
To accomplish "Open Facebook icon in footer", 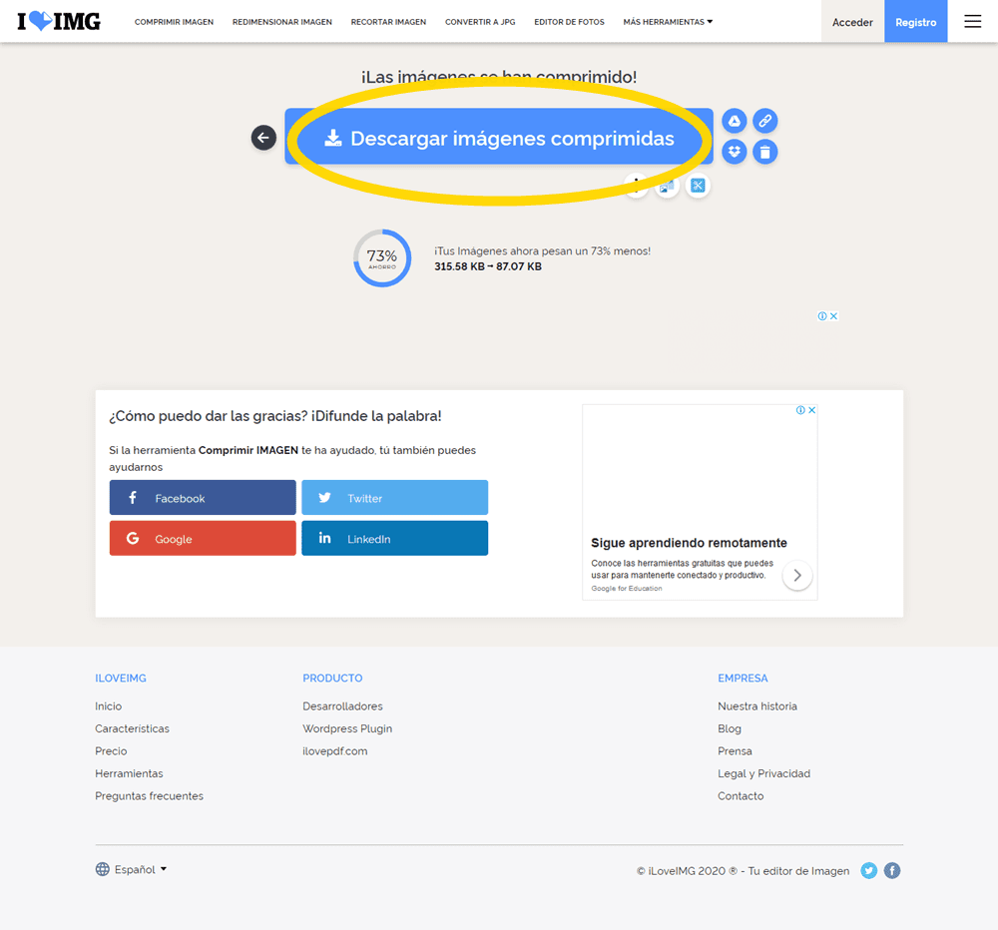I will [892, 870].
